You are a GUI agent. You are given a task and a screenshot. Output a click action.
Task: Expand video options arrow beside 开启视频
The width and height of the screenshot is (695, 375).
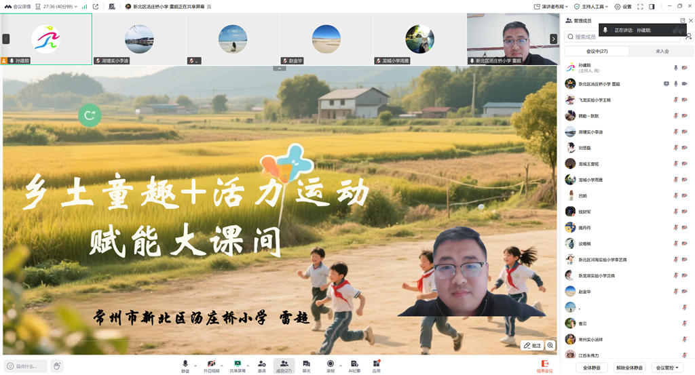(x=222, y=366)
